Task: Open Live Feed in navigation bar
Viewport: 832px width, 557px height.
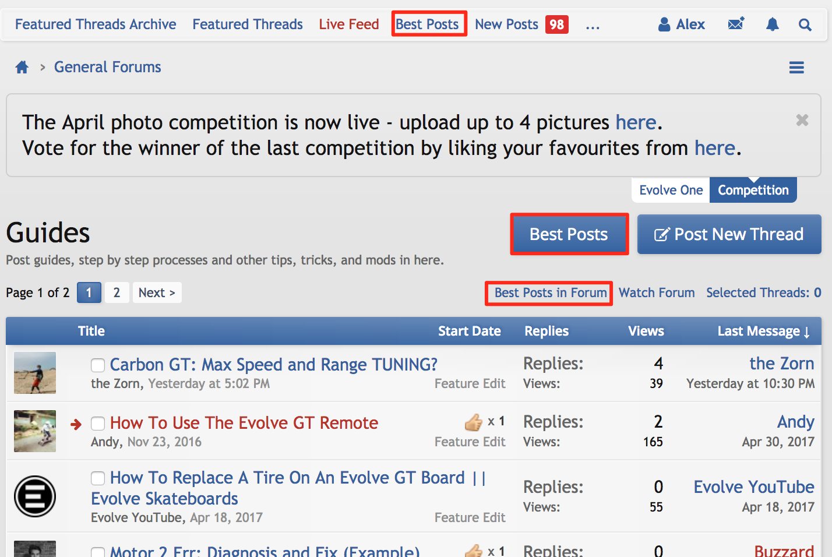Action: pos(348,24)
